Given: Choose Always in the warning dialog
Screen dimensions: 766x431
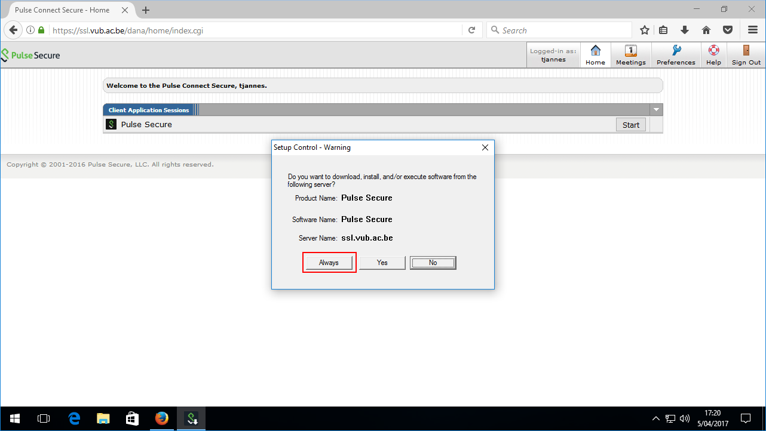Looking at the screenshot, I should pyautogui.click(x=329, y=263).
